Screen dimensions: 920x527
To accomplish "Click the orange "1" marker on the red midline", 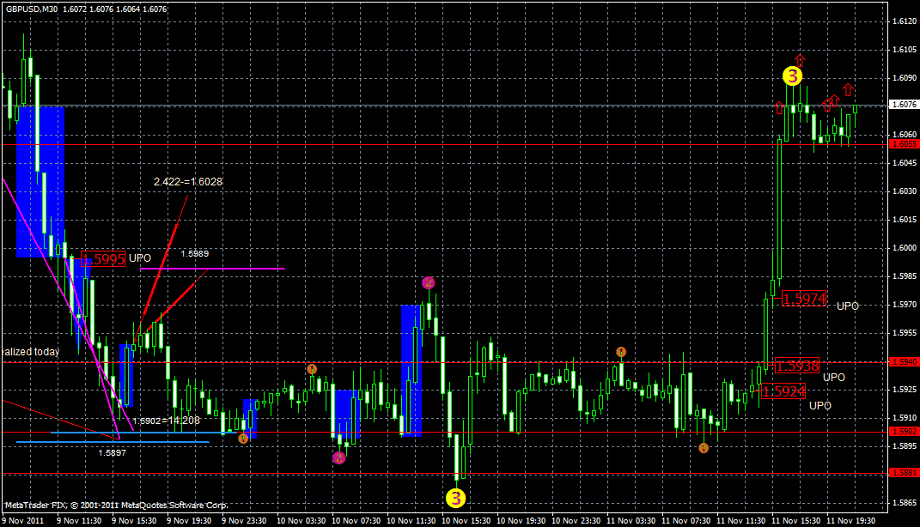I will [312, 368].
